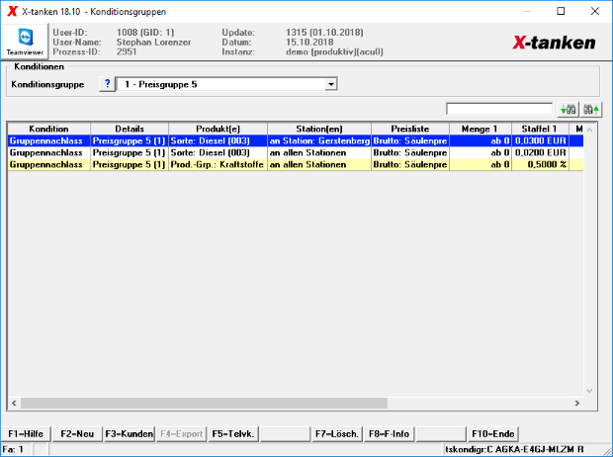Image resolution: width=613 pixels, height=457 pixels.
Task: Click the Menge 1 column header
Action: tap(481, 129)
